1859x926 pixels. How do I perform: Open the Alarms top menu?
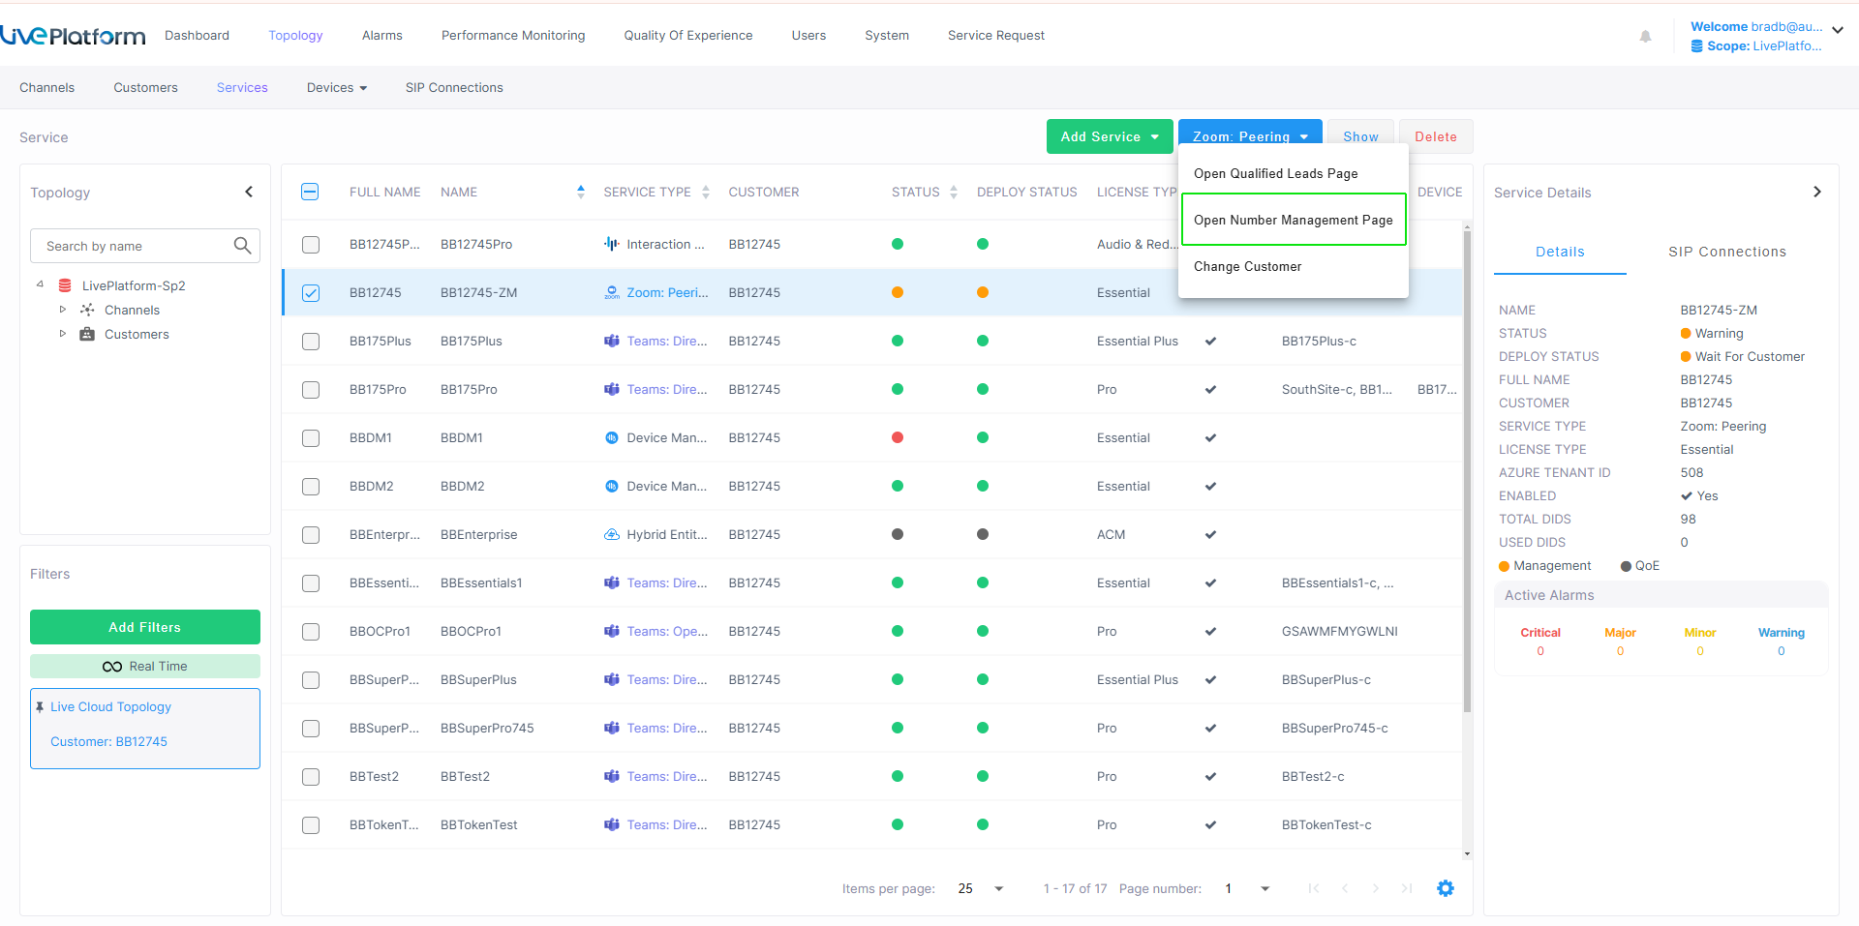(x=382, y=35)
